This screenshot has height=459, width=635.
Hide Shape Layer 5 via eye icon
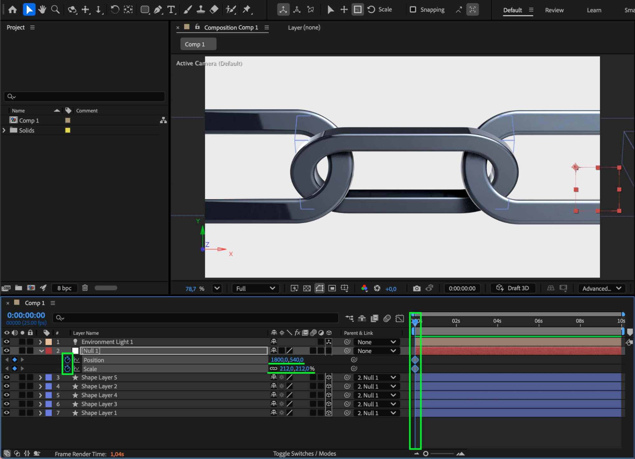(6, 378)
